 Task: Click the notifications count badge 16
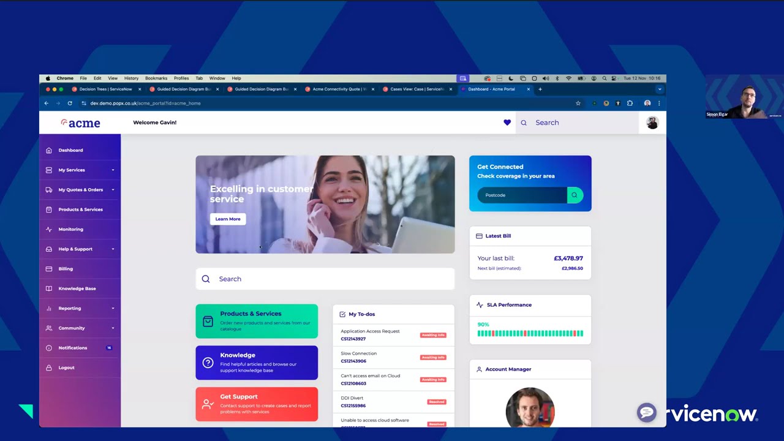tap(109, 348)
